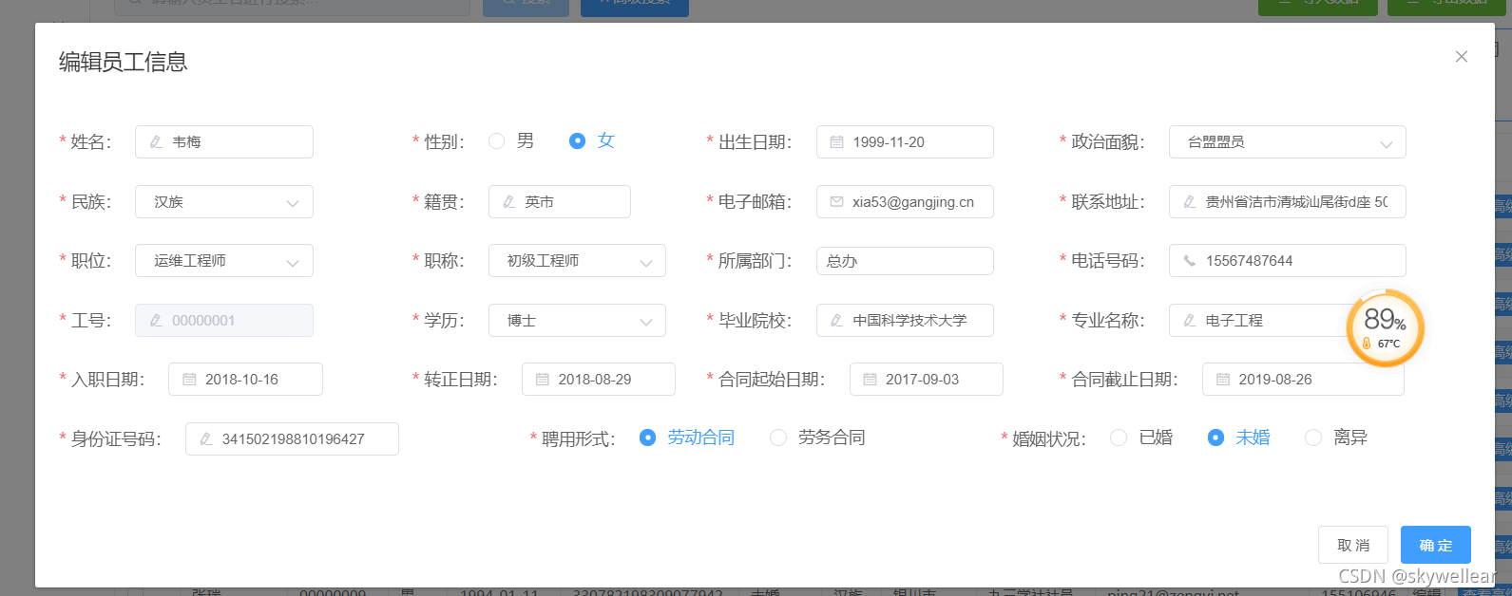Screen dimensions: 1512x596
Task: Click the ID number 341502198810196427 input
Action: [292, 439]
